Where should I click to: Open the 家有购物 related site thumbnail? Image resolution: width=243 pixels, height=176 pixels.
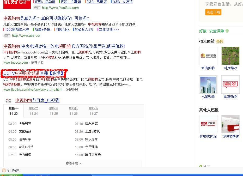208,56
